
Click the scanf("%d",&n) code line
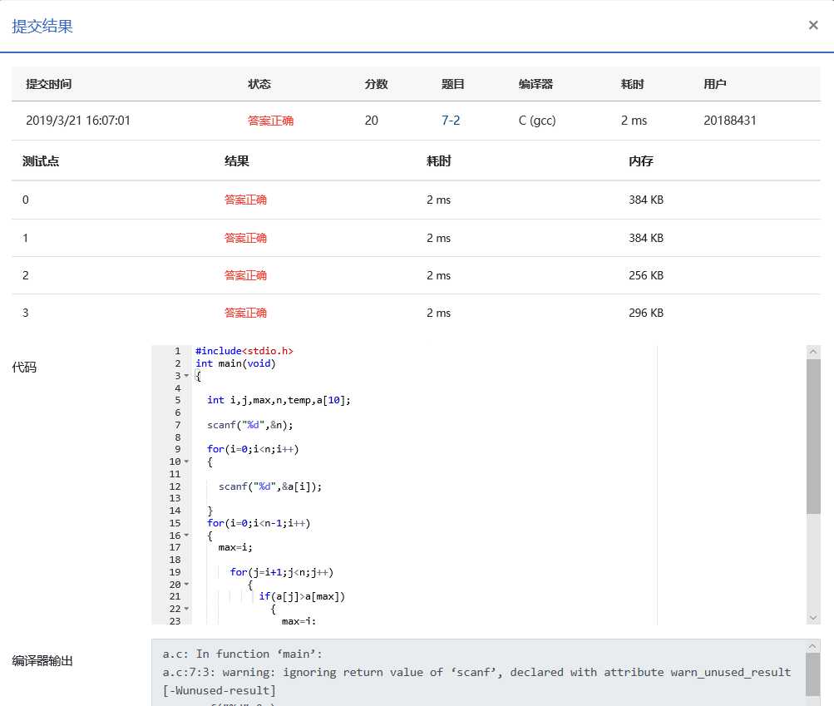coord(250,425)
